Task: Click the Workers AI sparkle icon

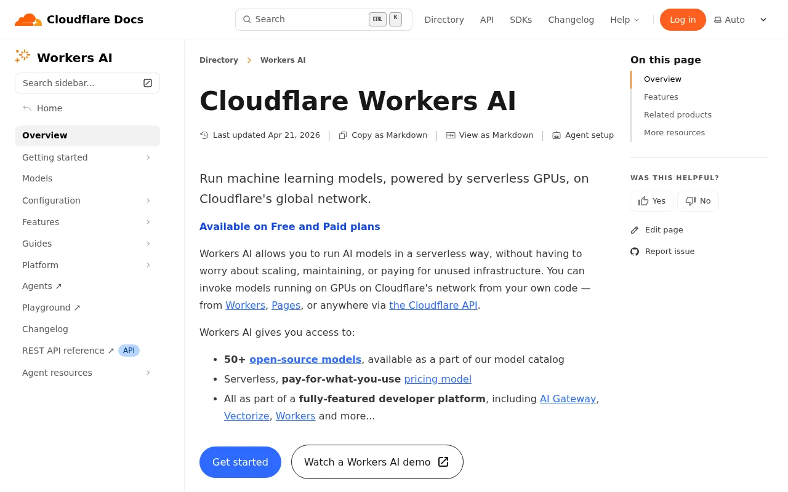Action: pos(23,57)
